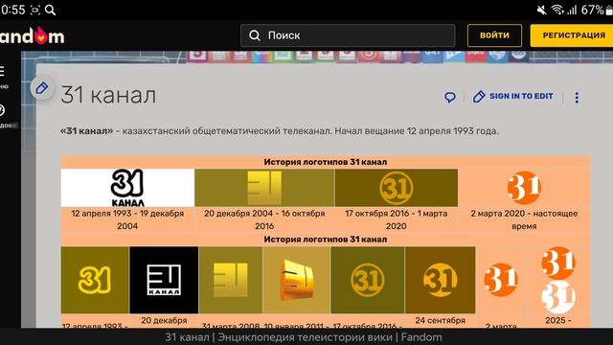Click the second 'История логотипов 31 канал' header
The image size is (613, 345).
(326, 239)
